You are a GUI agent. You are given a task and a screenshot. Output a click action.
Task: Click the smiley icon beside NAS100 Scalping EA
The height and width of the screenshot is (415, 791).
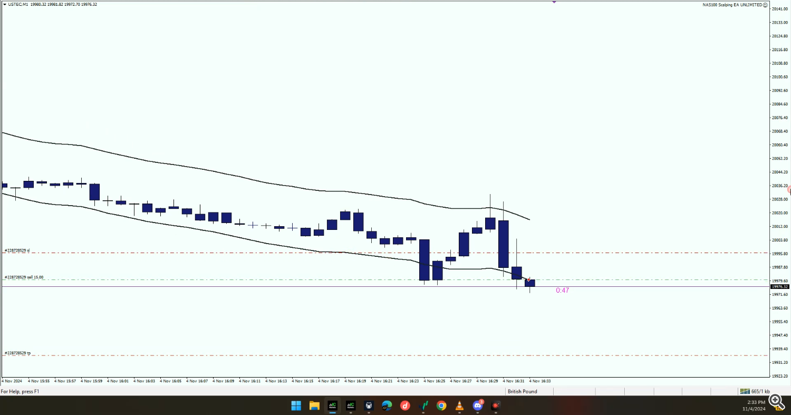[x=766, y=5]
